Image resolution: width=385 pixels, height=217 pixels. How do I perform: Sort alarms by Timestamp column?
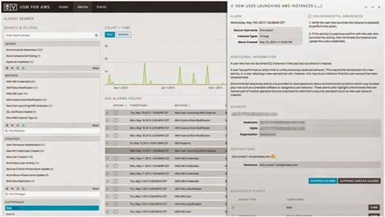140,106
